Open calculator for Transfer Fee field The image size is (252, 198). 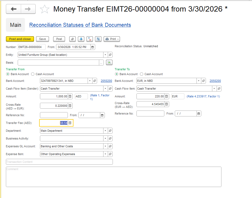[70, 123]
